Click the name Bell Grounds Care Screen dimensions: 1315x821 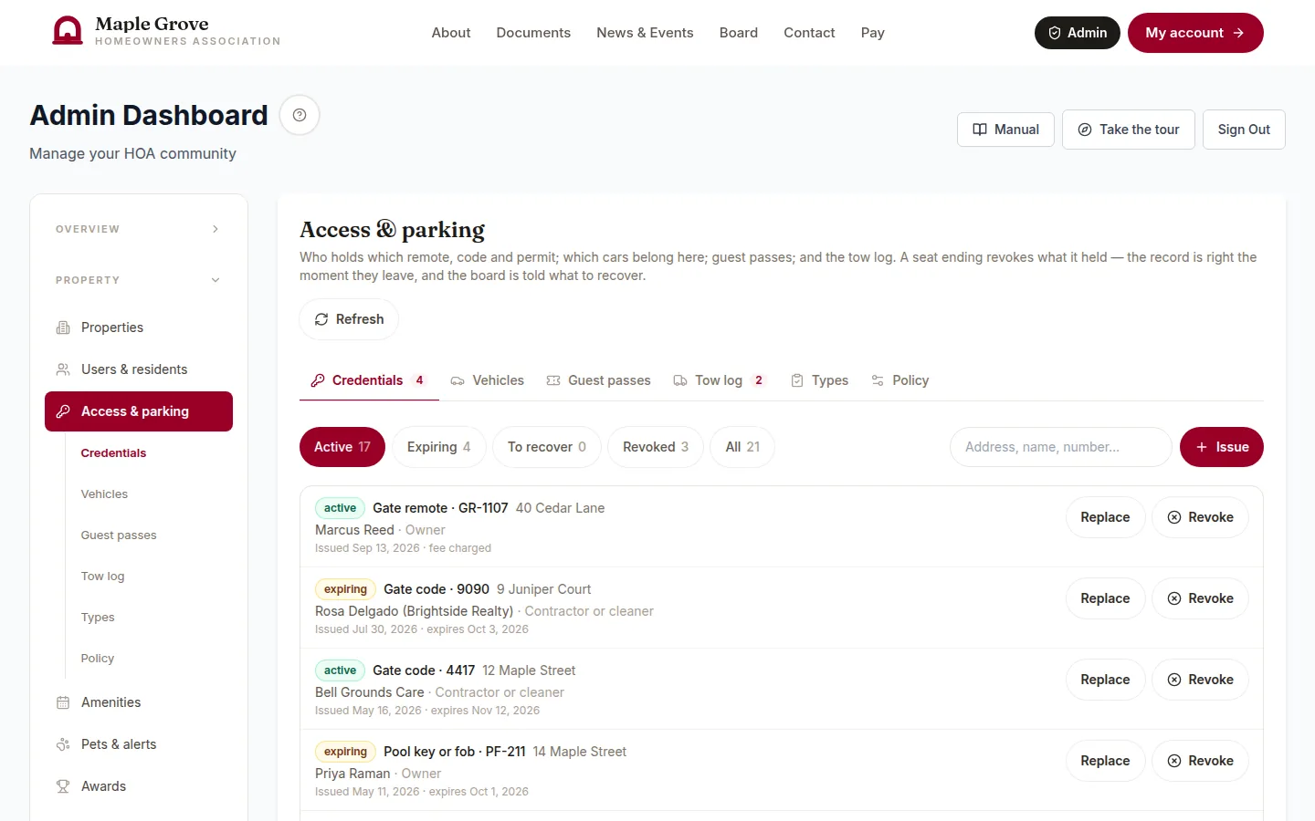(x=370, y=692)
